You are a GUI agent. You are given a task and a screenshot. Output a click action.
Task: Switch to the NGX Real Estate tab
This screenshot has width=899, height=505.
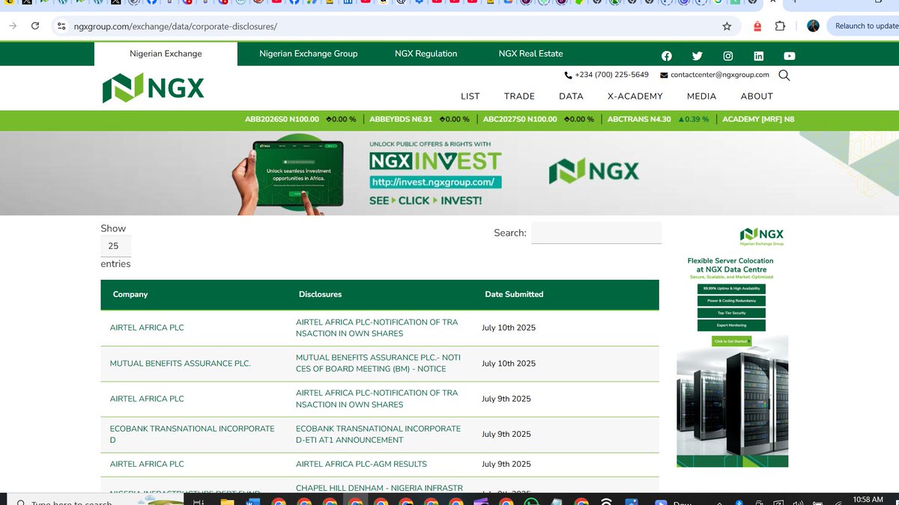[x=530, y=54]
